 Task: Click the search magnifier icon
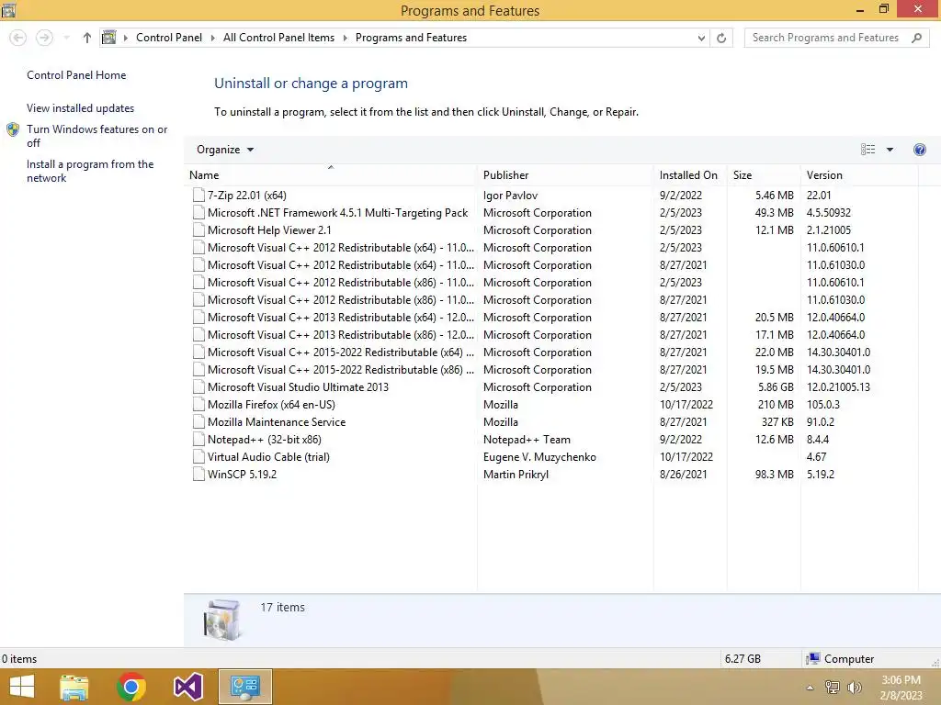(x=916, y=38)
